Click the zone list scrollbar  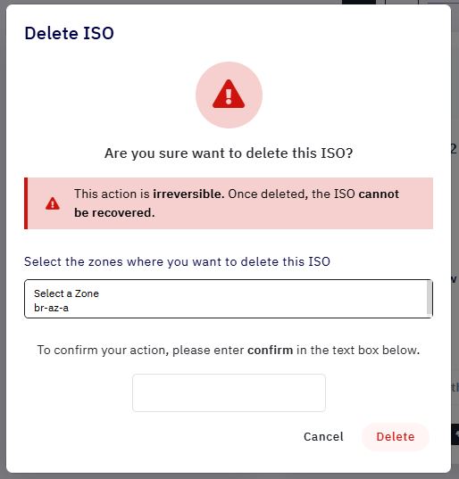pyautogui.click(x=430, y=298)
